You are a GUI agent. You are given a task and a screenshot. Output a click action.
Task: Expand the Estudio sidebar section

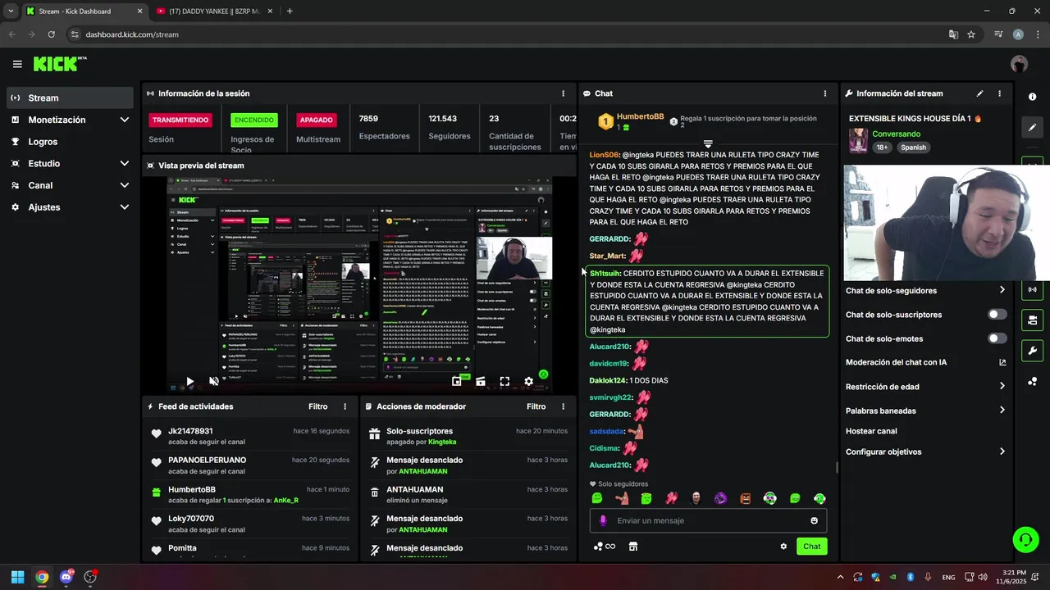coord(70,163)
